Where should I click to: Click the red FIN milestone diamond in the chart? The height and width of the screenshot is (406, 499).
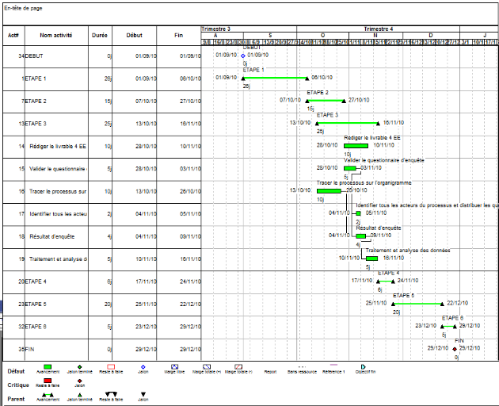click(x=455, y=349)
